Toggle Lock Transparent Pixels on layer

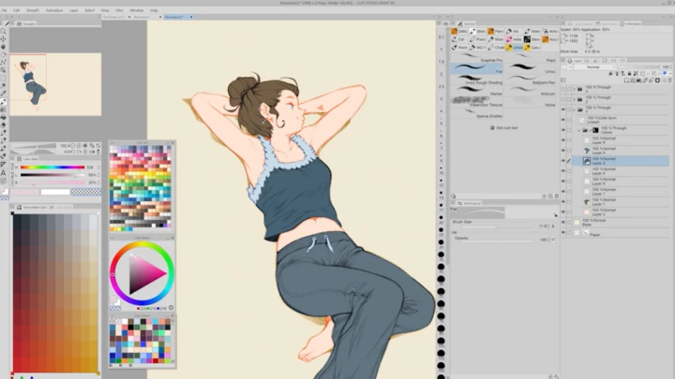636,74
